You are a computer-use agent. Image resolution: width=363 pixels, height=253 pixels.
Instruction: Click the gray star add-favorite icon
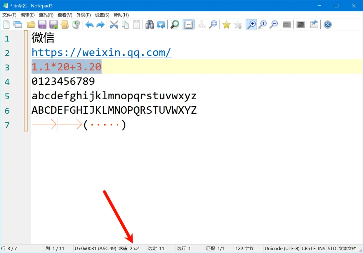(x=238, y=25)
